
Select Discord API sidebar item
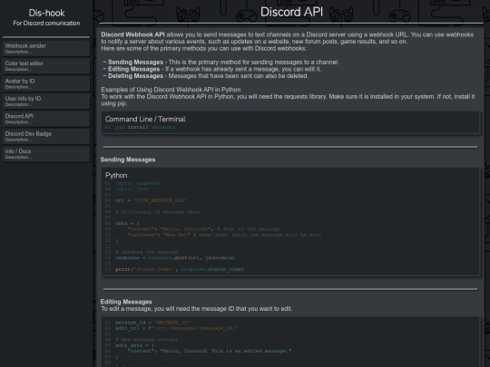click(46, 119)
